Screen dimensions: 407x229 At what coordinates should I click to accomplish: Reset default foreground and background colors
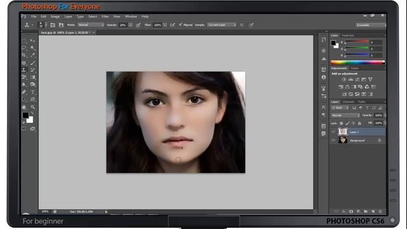click(x=23, y=121)
